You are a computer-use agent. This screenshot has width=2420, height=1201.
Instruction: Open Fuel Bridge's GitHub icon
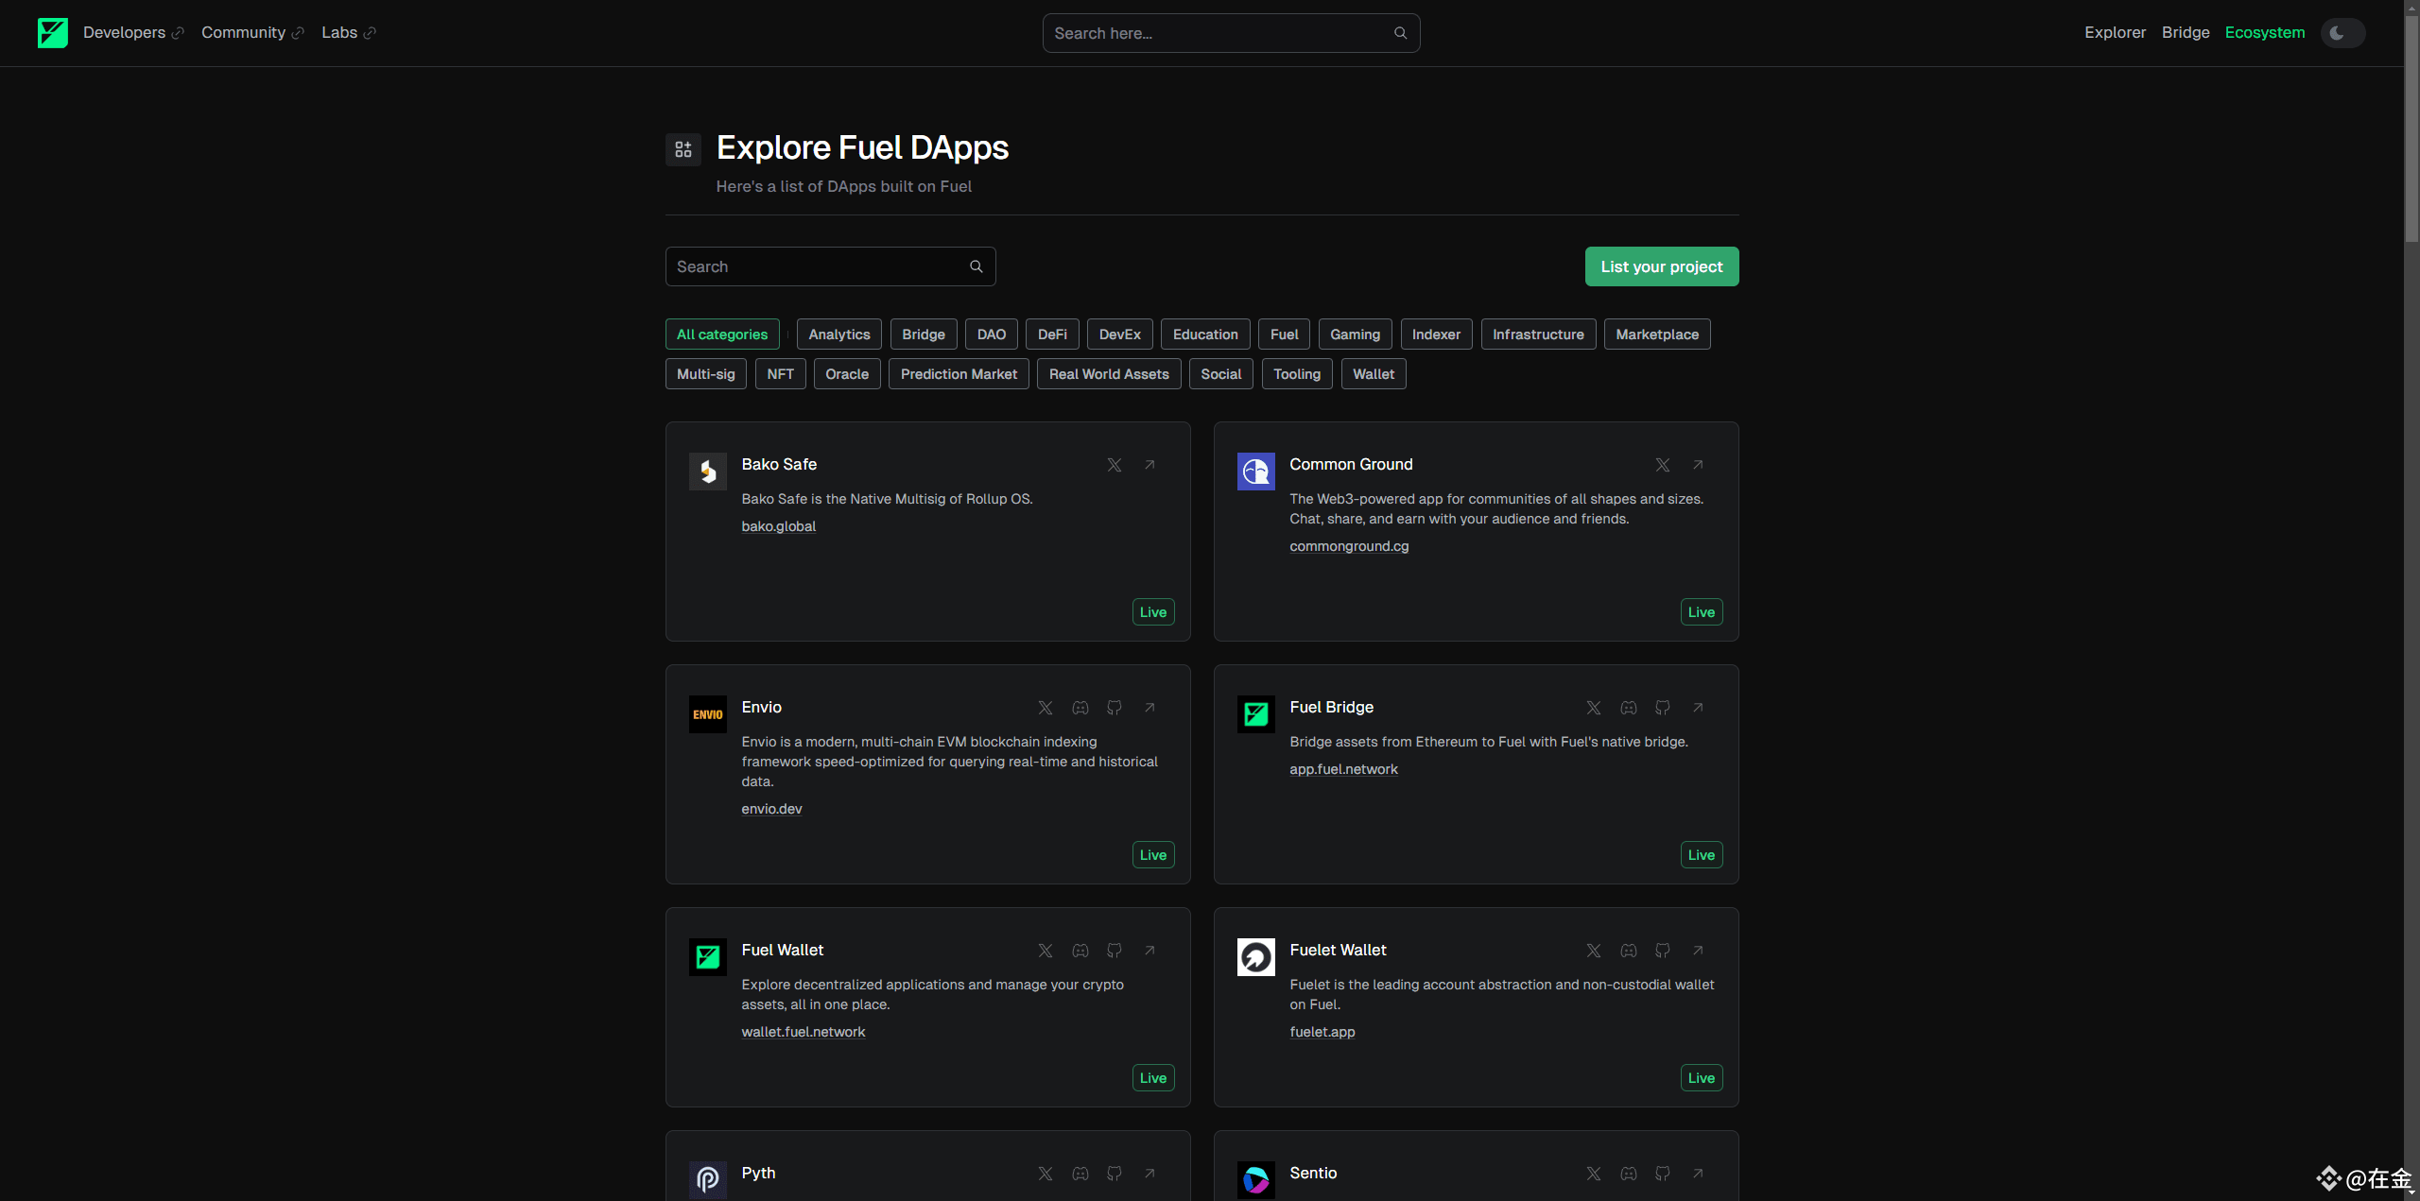pos(1663,708)
